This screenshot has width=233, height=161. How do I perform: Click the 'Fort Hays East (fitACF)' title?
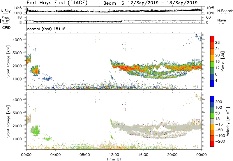tap(57, 3)
